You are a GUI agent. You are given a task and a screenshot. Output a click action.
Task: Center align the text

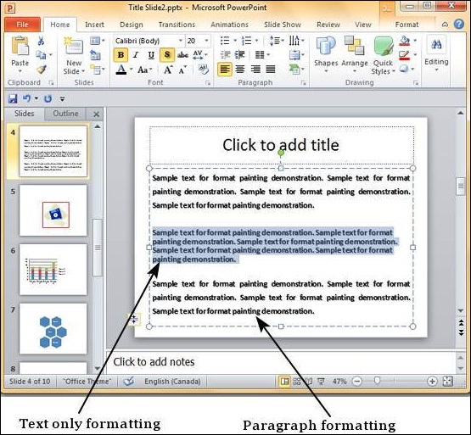(240, 70)
